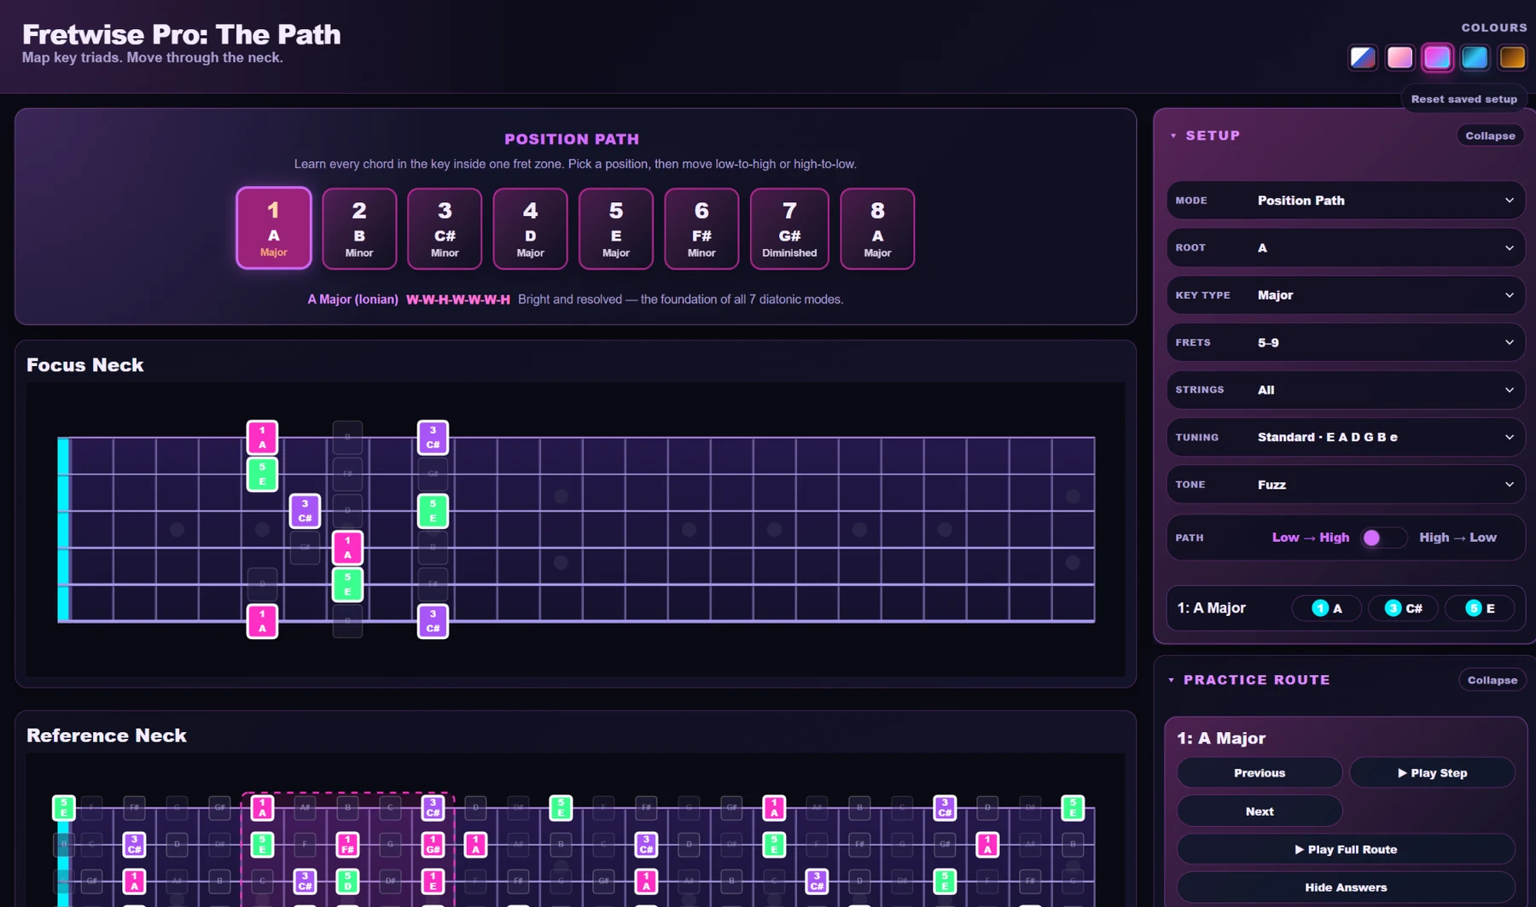The width and height of the screenshot is (1536, 907).
Task: Click the Next step button
Action: tap(1259, 811)
